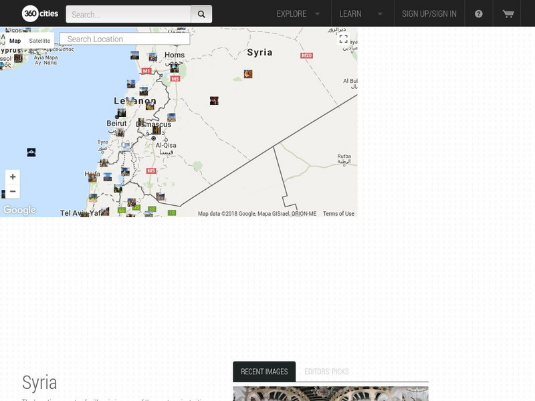The height and width of the screenshot is (401, 535).
Task: Expand the Explore dropdown menu
Action: tap(298, 13)
